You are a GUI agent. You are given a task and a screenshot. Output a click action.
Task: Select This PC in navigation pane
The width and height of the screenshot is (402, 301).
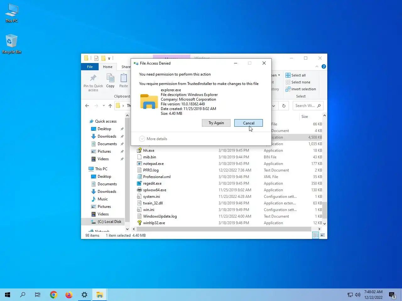101,169
